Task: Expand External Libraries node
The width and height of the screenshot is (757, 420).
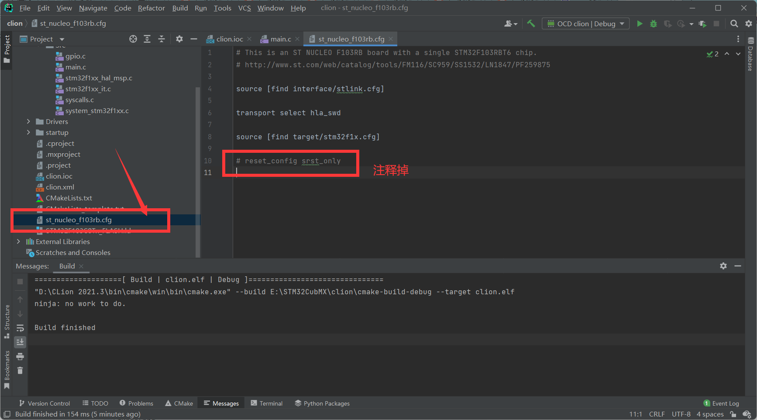Action: click(x=18, y=241)
